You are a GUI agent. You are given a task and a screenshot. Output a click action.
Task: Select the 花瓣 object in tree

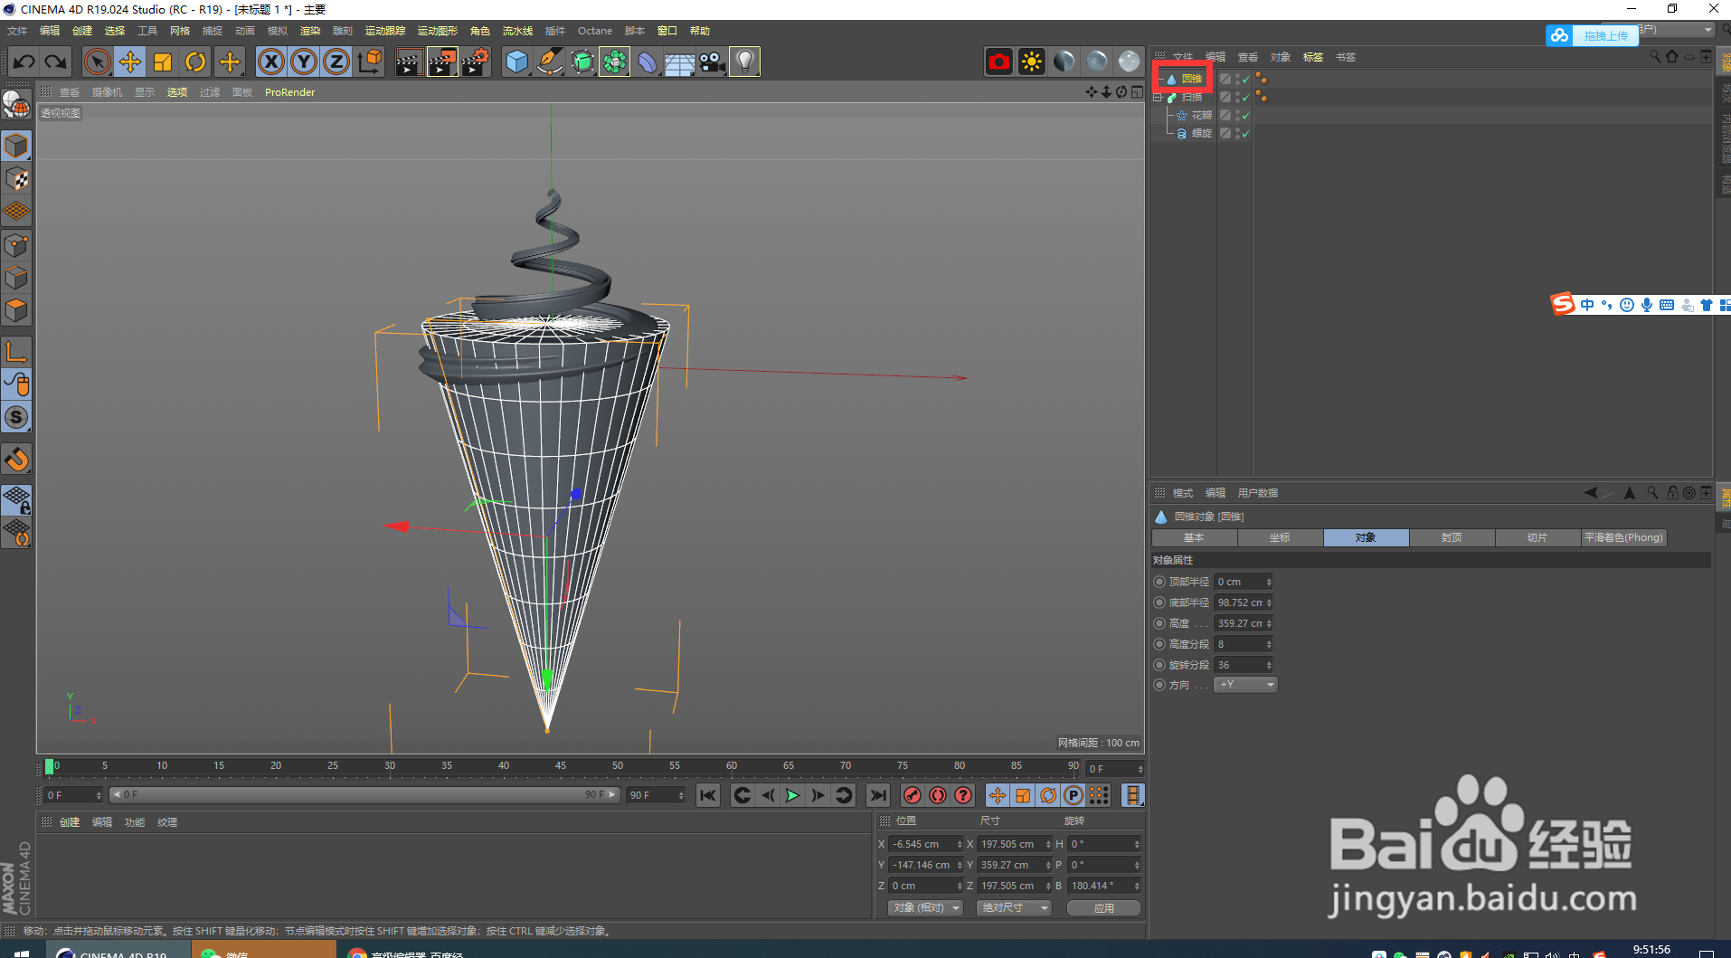point(1201,115)
